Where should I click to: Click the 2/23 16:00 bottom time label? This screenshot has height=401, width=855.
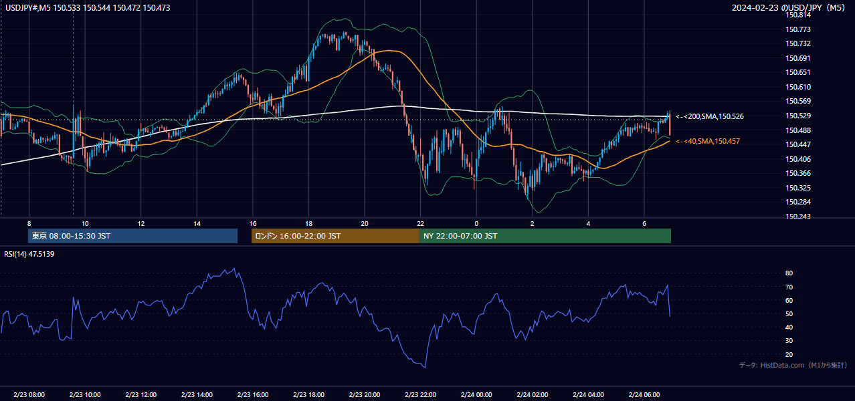click(x=252, y=394)
